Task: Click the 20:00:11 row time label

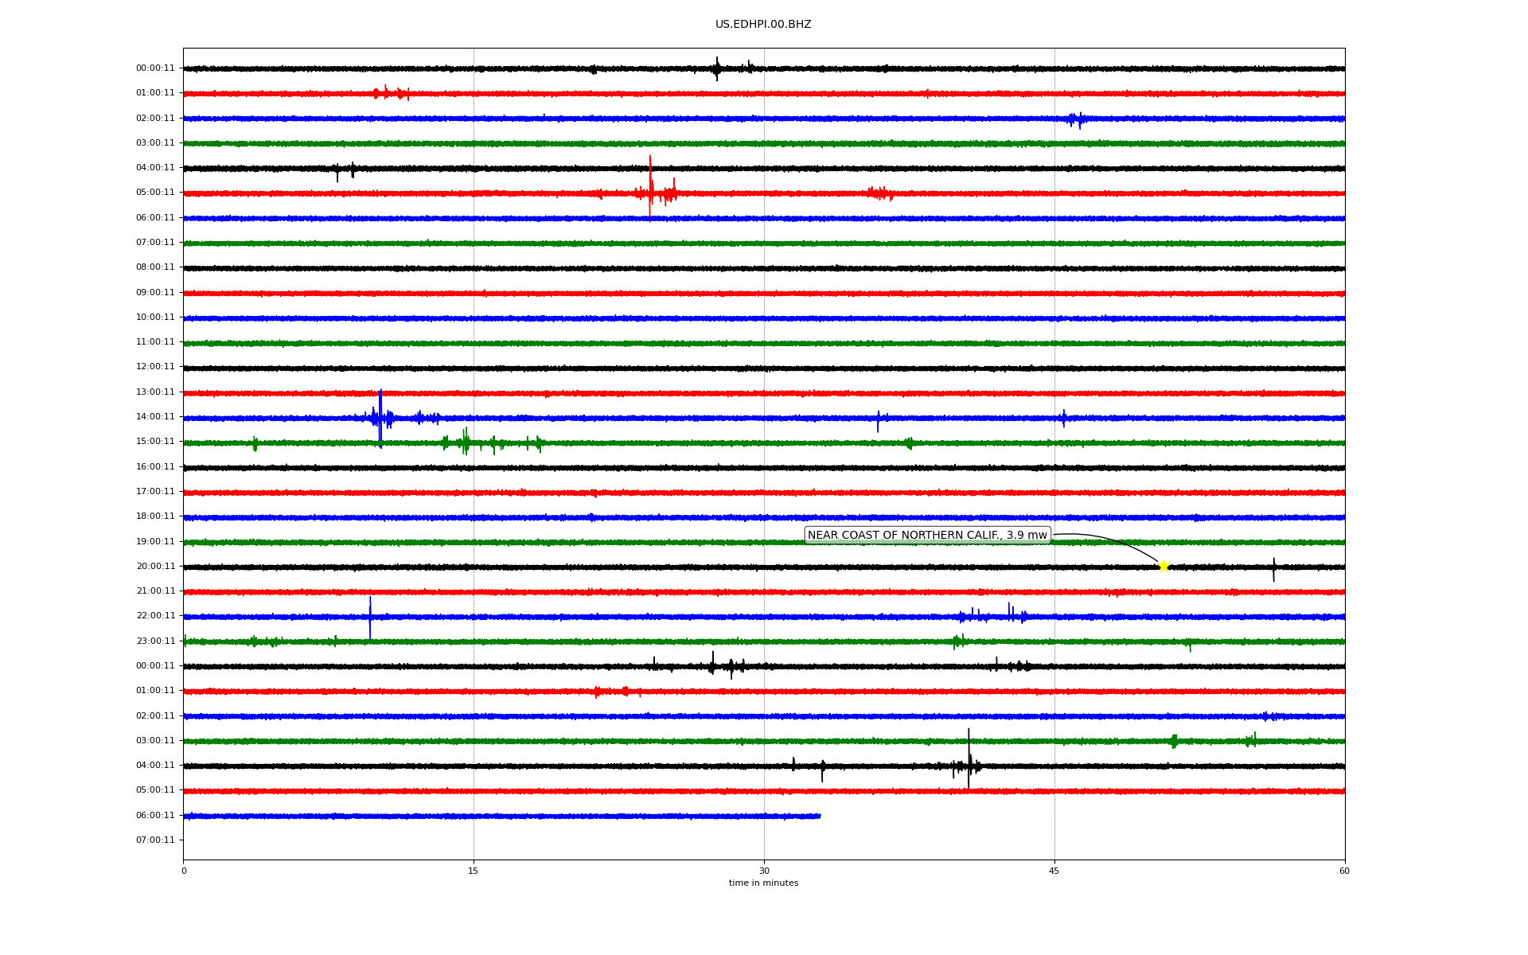Action: point(155,567)
